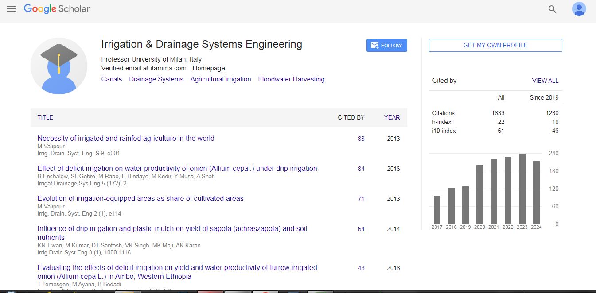Sort articles by Year column

pos(392,117)
